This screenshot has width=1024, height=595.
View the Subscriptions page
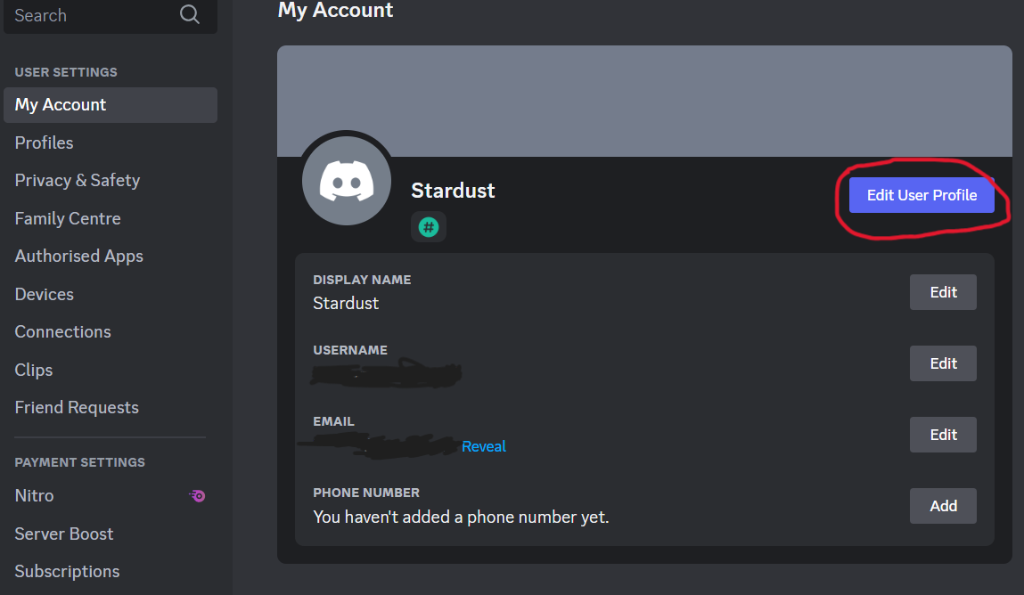[x=67, y=571]
